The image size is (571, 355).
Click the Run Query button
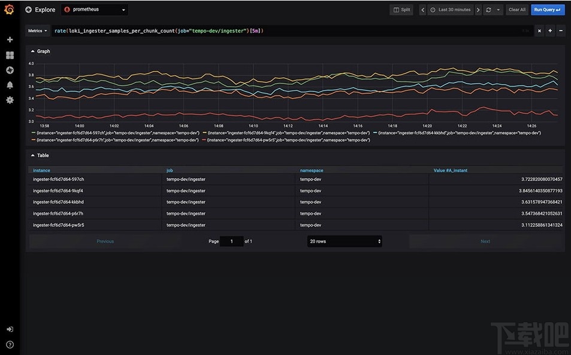tap(546, 10)
